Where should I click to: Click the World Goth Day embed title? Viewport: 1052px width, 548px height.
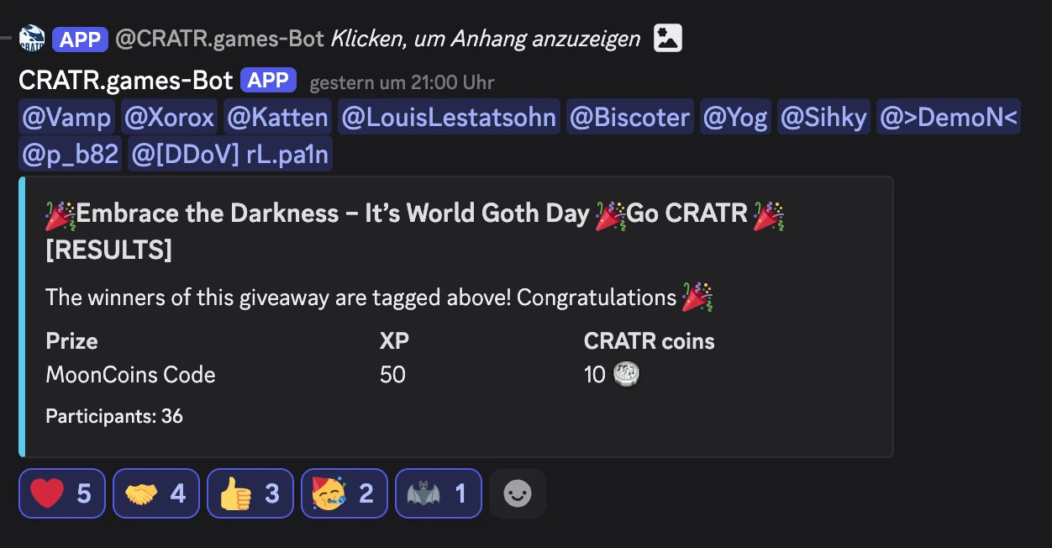click(414, 231)
